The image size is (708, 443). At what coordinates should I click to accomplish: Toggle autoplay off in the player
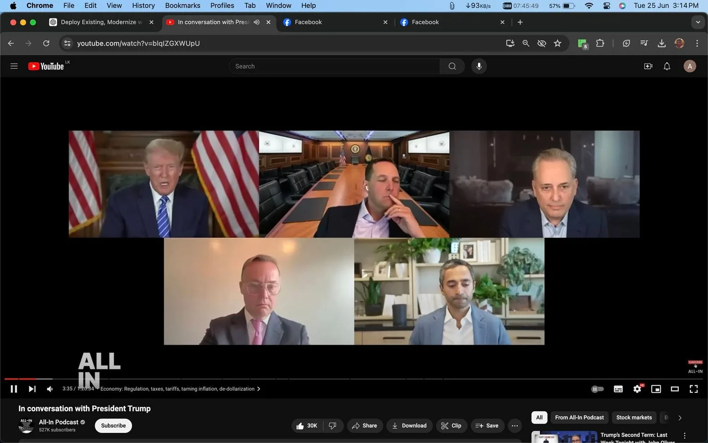pos(597,389)
